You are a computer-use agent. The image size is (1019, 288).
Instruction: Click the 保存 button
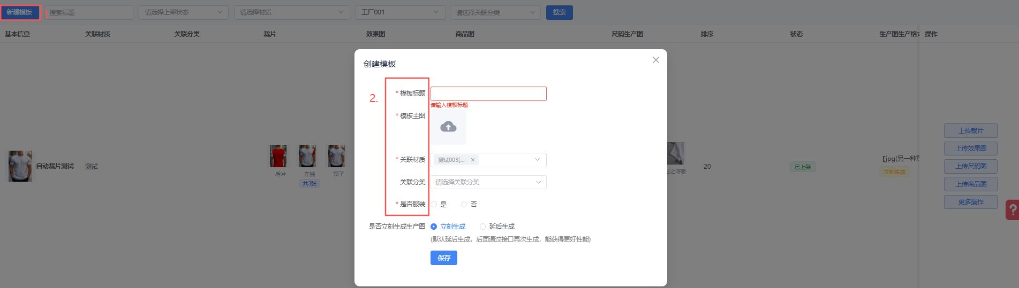tap(444, 258)
